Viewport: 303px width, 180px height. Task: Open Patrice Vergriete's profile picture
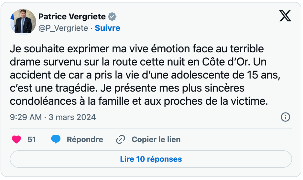point(23,22)
